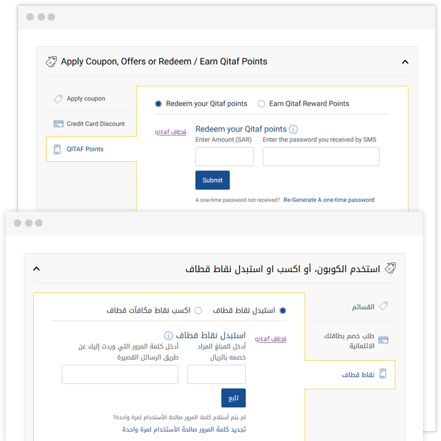441x441 pixels.
Task: Click Re-Generate A one-time password link
Action: (329, 200)
